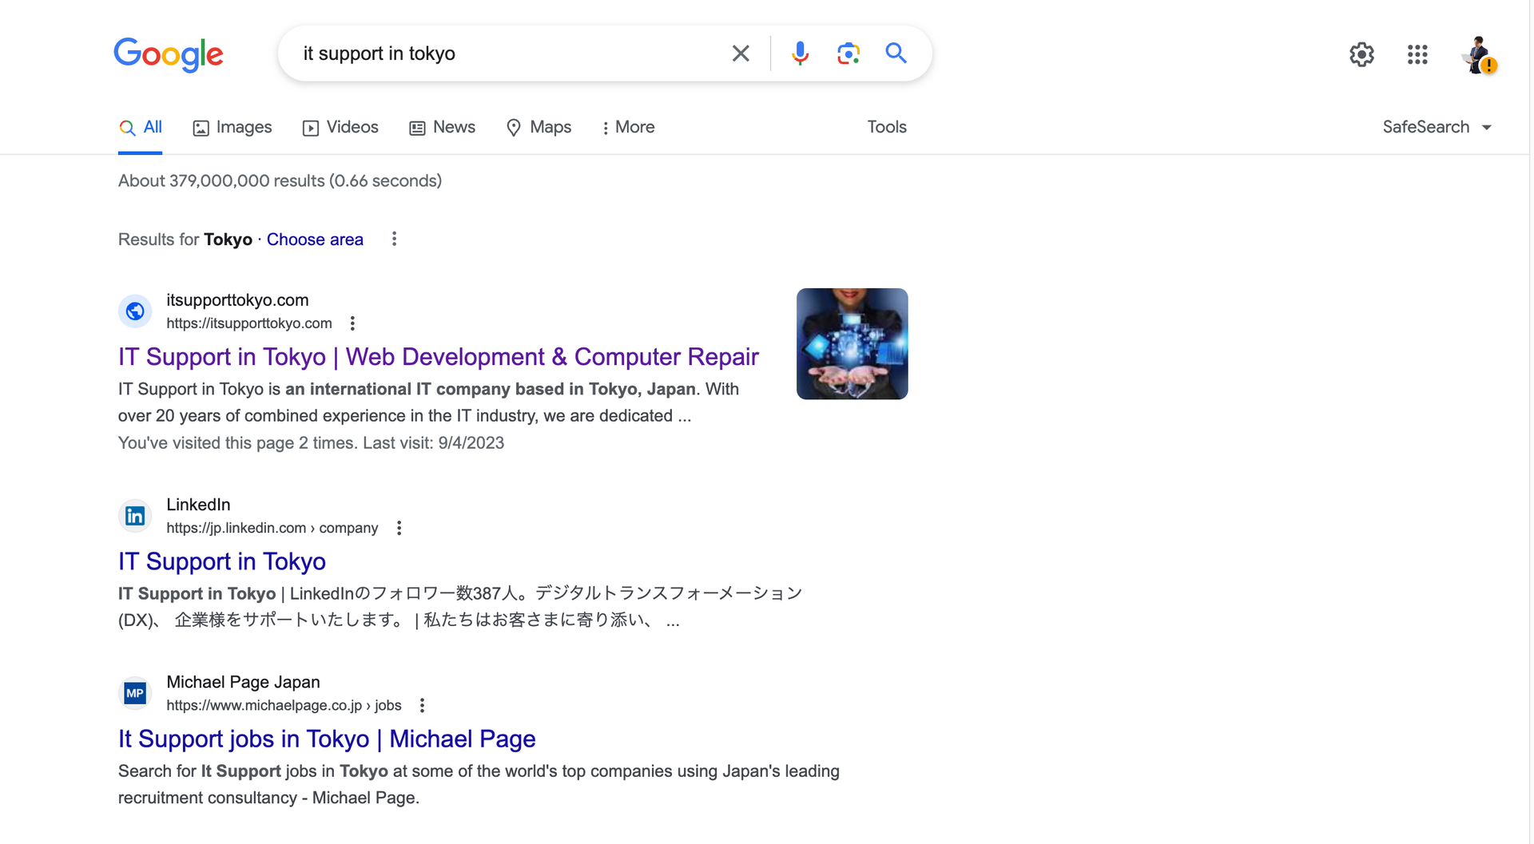Click the itsupporttokyo result thumbnail image
The height and width of the screenshot is (844, 1534).
click(852, 344)
